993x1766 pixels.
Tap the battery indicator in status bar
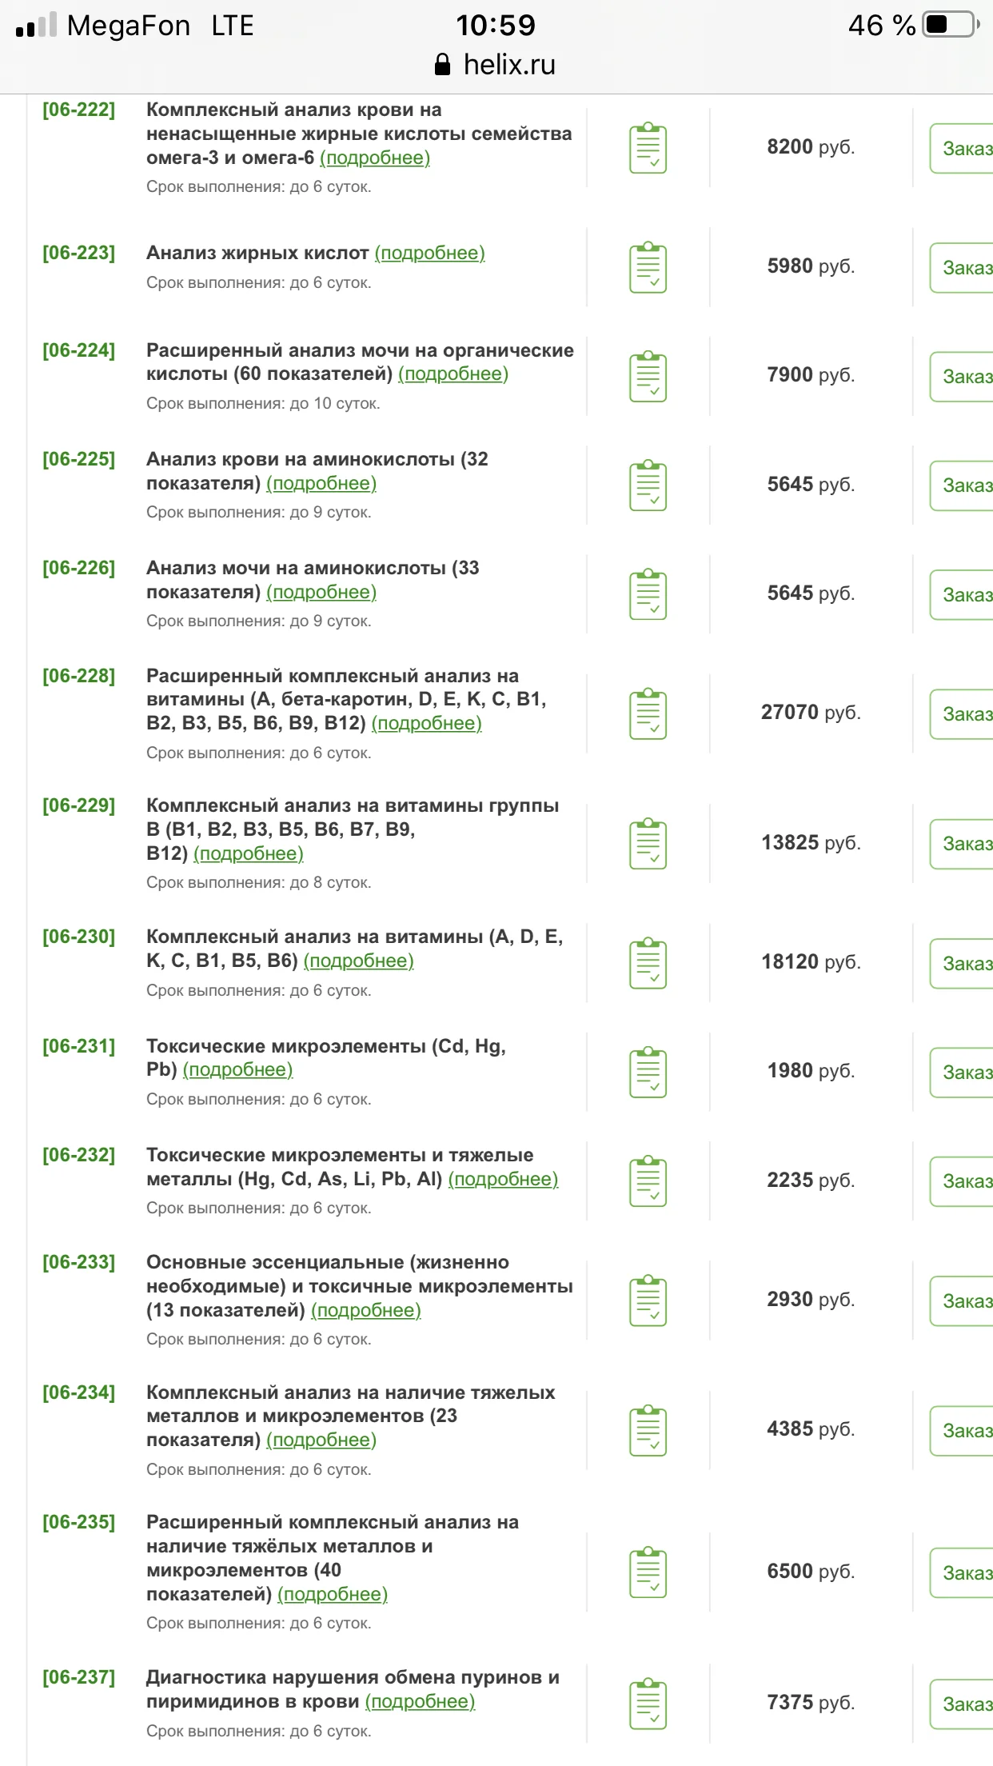click(951, 25)
